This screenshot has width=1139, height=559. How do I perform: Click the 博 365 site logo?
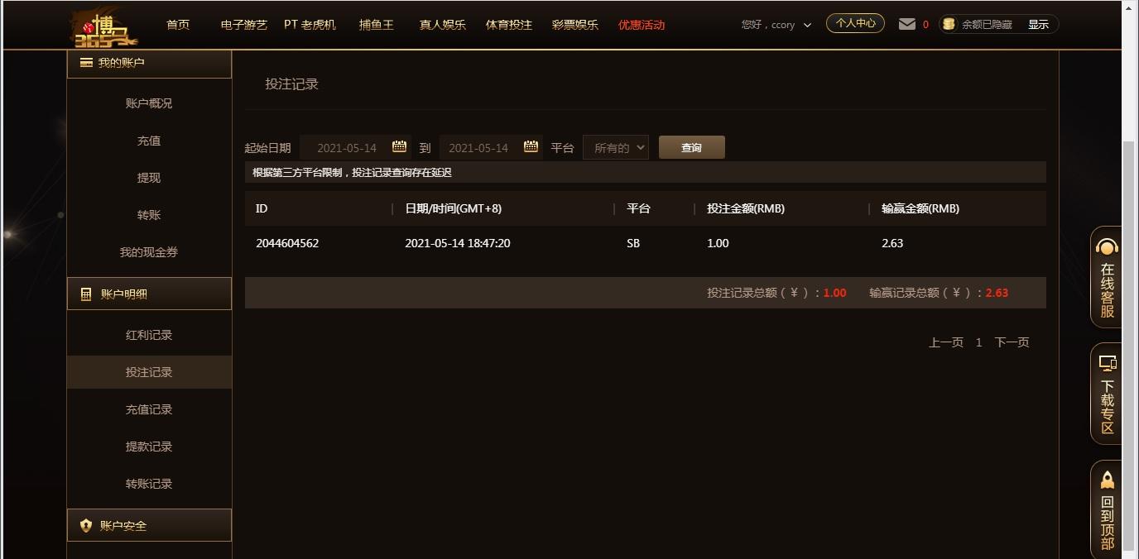[x=105, y=27]
